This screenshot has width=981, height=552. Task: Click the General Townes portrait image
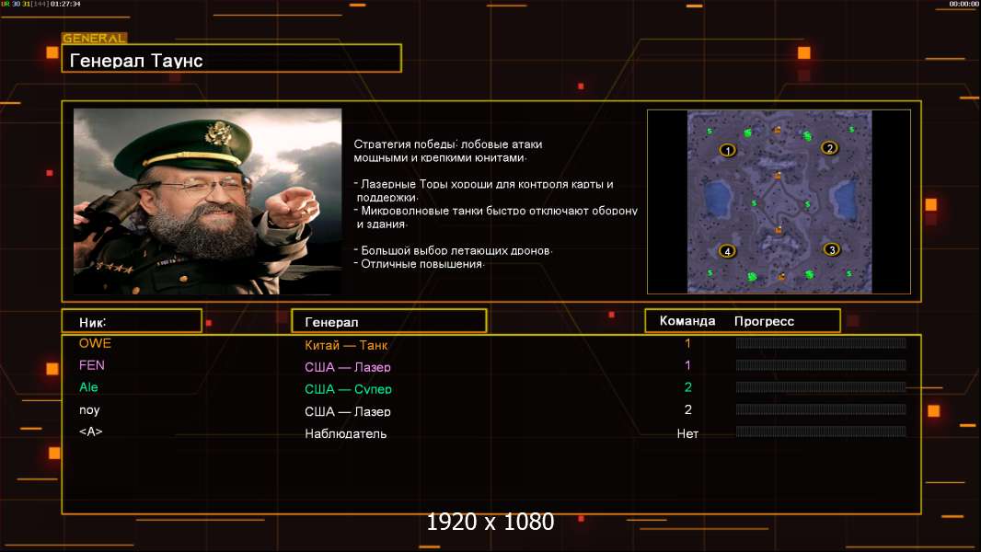[207, 201]
